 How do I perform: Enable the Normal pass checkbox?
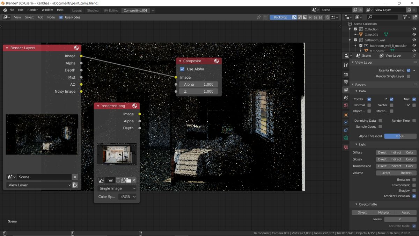coord(369,105)
